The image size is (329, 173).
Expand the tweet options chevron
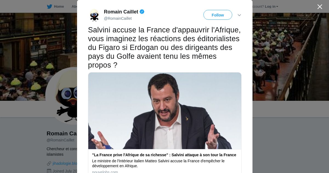(x=239, y=15)
